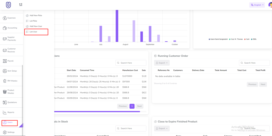
Task: Toggle the Islami Bank Bangladesh legend item
Action: (218, 39)
